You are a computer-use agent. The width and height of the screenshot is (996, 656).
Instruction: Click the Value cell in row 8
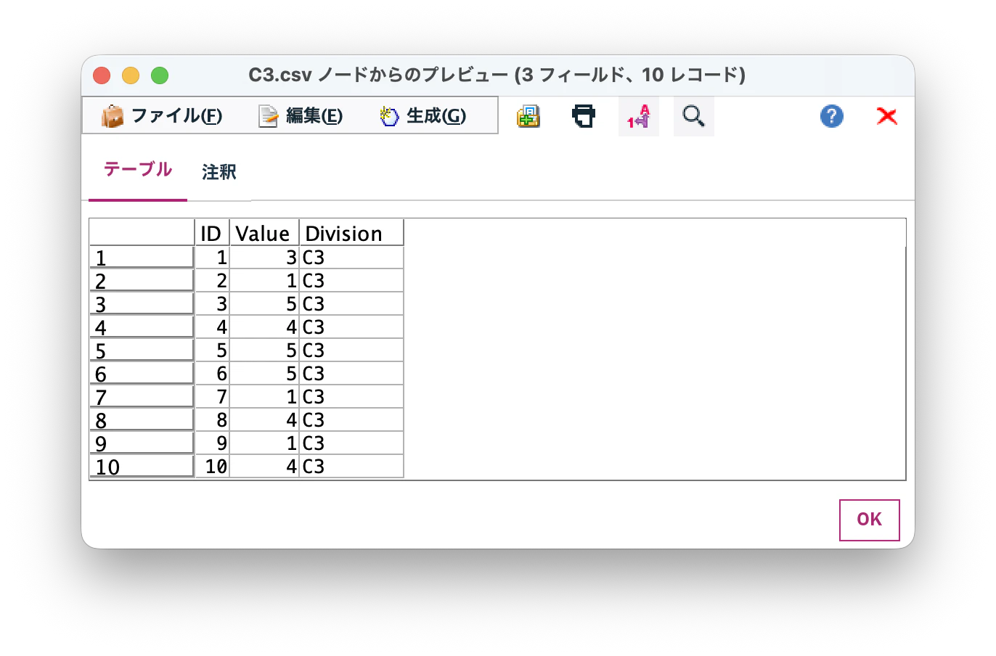(x=264, y=420)
